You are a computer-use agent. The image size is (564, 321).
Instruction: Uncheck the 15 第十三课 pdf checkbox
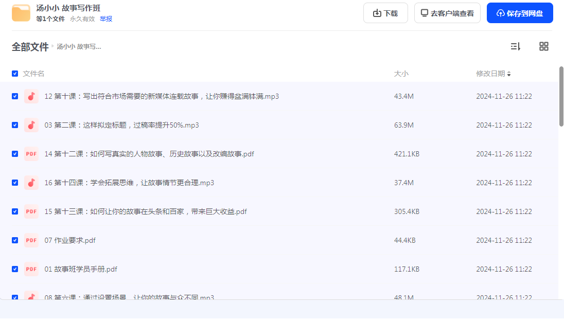[x=15, y=211]
